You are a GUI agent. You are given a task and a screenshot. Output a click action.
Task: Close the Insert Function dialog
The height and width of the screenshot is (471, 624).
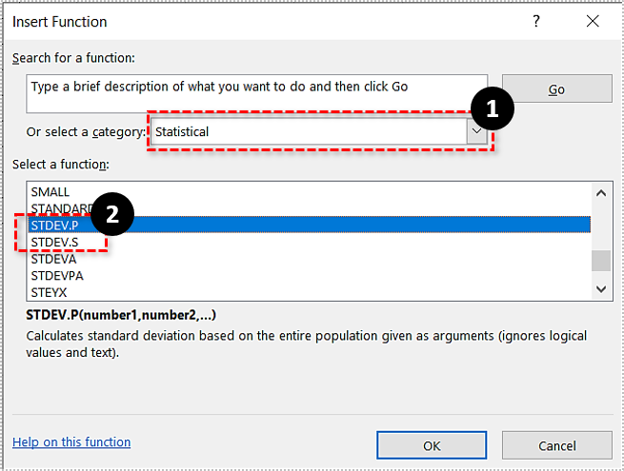click(595, 22)
